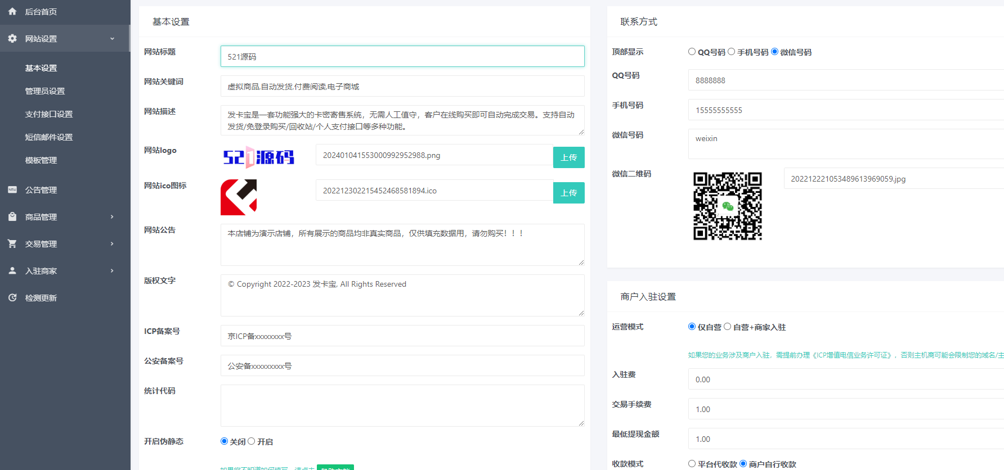Open 模板管理 from the sidebar
This screenshot has height=470, width=1004.
coord(41,160)
